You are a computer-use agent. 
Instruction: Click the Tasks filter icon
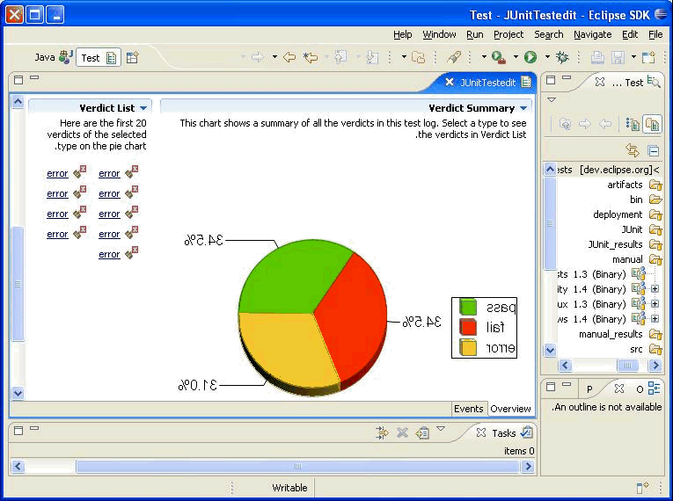click(x=381, y=432)
